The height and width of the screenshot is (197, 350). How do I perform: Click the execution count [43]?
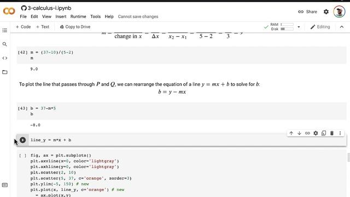click(22, 108)
